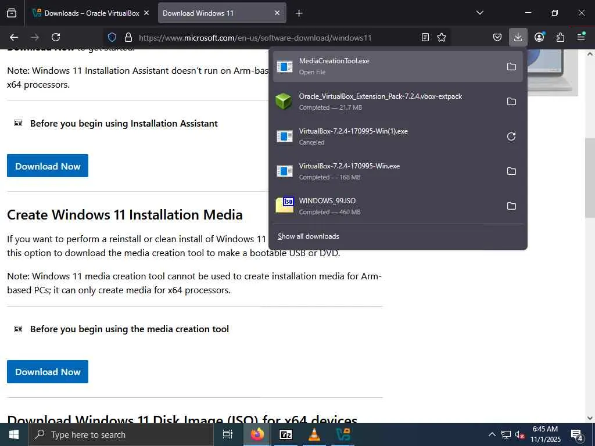595x446 pixels.
Task: Toggle reader view icon in address bar
Action: (x=425, y=37)
